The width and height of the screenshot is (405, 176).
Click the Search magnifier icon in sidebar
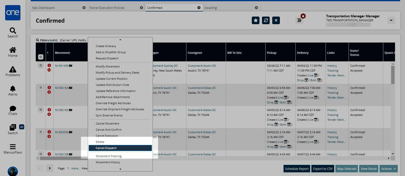pyautogui.click(x=13, y=31)
